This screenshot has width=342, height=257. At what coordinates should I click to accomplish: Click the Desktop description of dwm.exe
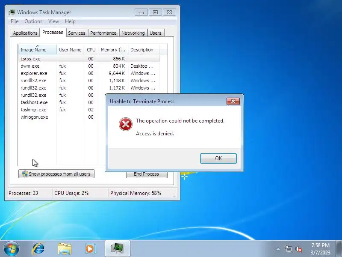(143, 66)
